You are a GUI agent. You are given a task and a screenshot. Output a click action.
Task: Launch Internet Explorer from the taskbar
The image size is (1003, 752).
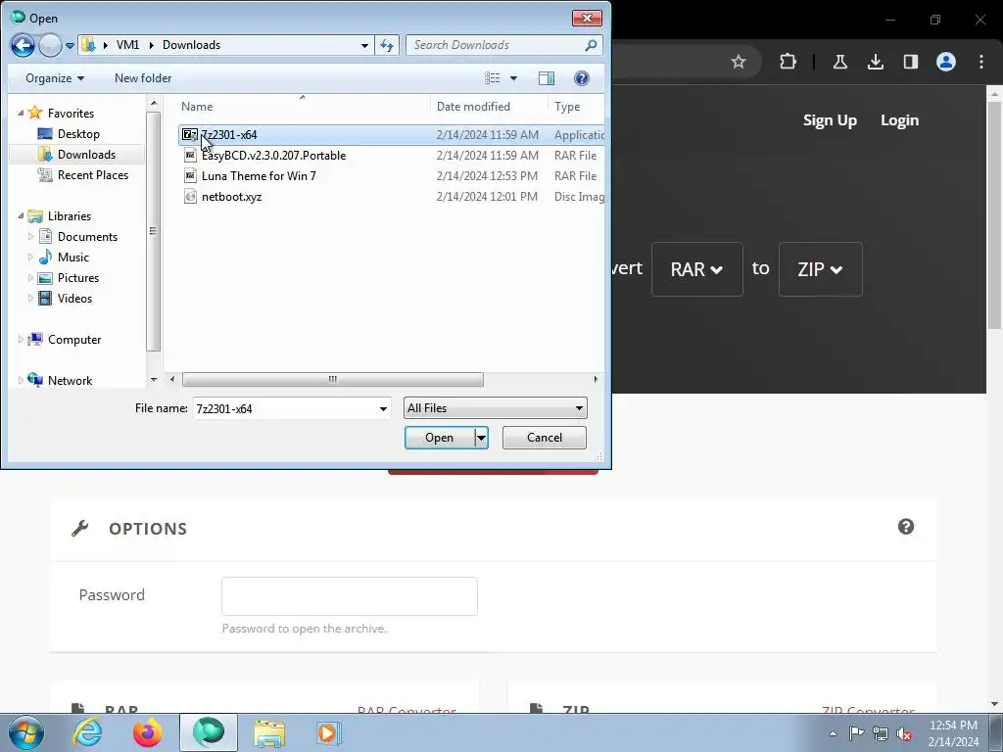tap(87, 732)
